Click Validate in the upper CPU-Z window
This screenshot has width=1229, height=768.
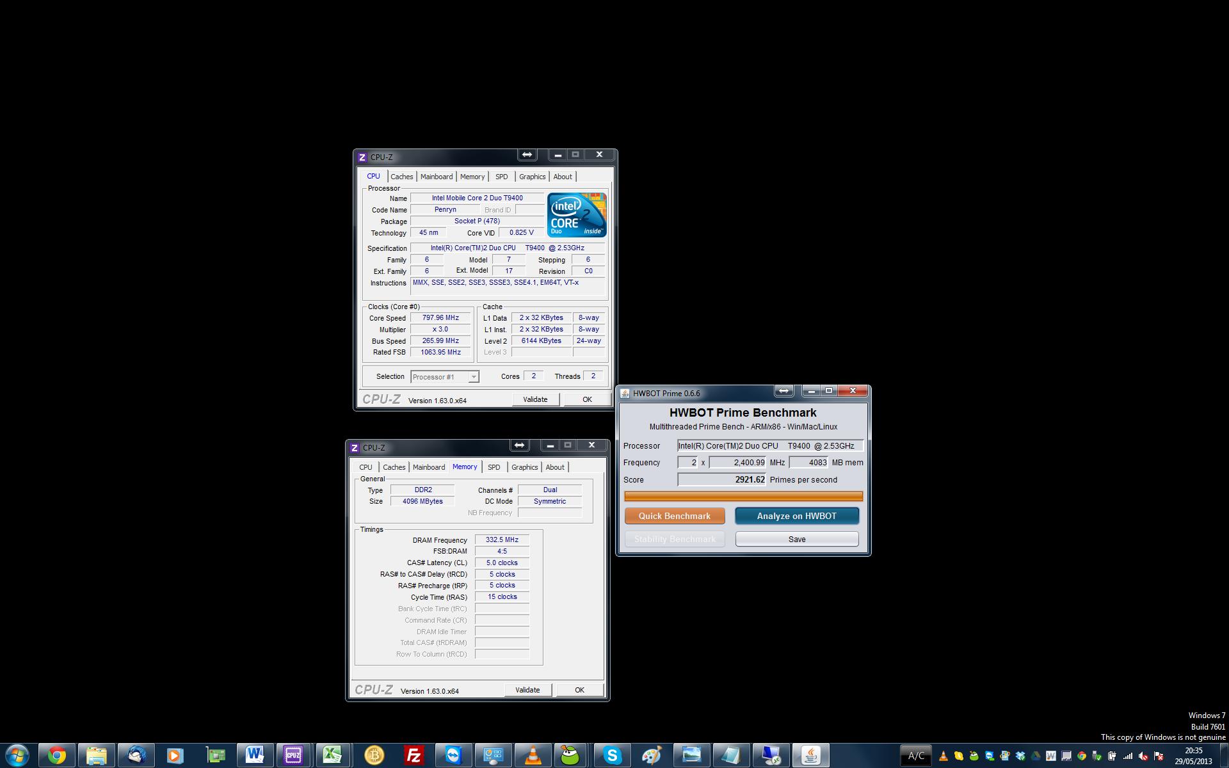coord(535,399)
